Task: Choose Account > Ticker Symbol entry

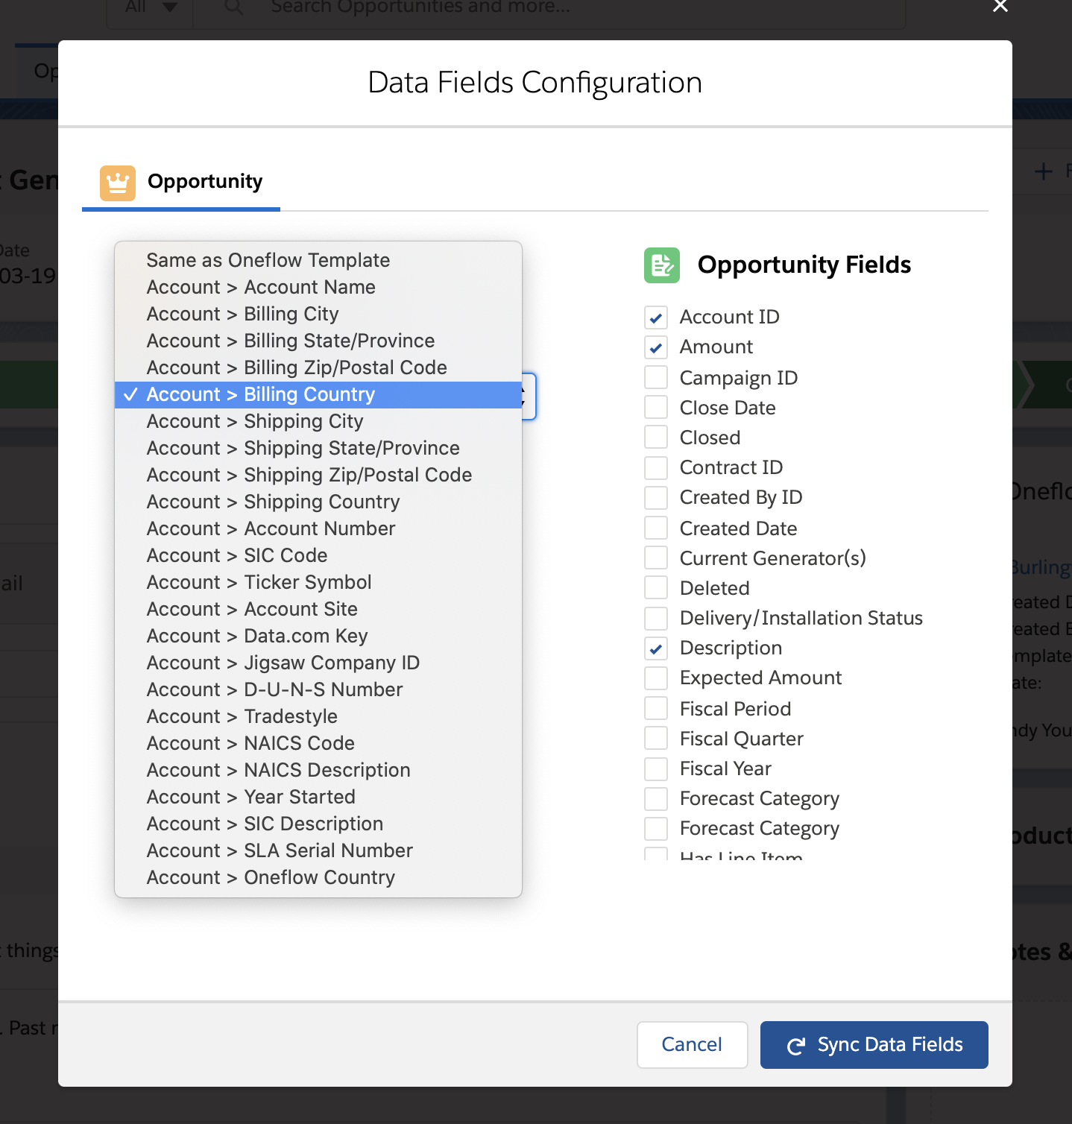Action: pyautogui.click(x=259, y=582)
